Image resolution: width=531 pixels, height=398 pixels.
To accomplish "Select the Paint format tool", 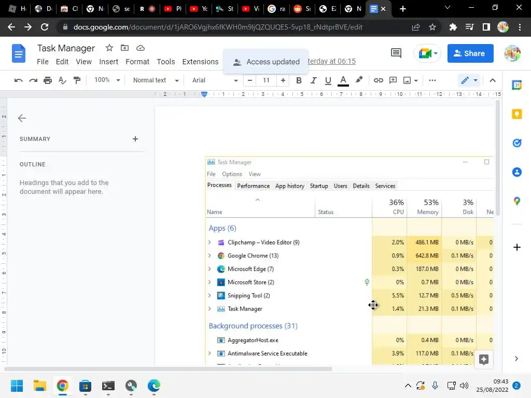I will click(x=77, y=80).
